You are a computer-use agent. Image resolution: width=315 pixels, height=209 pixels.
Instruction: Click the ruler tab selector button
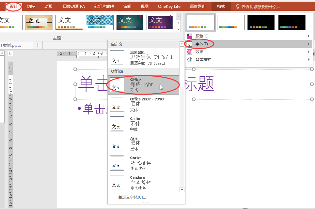10,53
